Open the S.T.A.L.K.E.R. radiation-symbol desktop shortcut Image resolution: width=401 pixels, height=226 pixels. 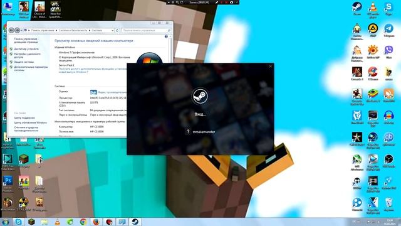[x=24, y=204]
